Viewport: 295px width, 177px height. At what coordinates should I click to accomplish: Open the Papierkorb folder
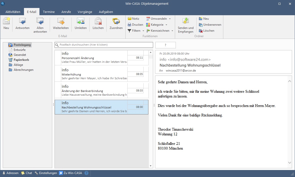click(19, 60)
